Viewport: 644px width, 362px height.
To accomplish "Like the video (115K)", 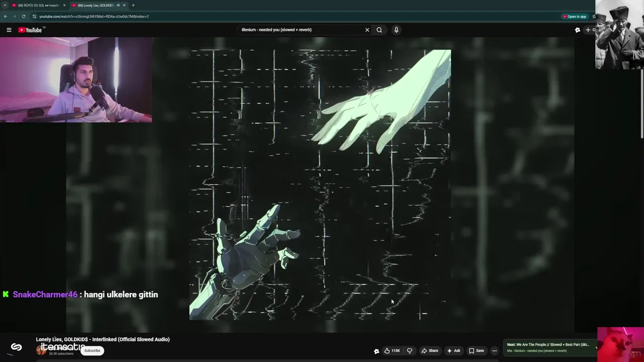I will (392, 350).
